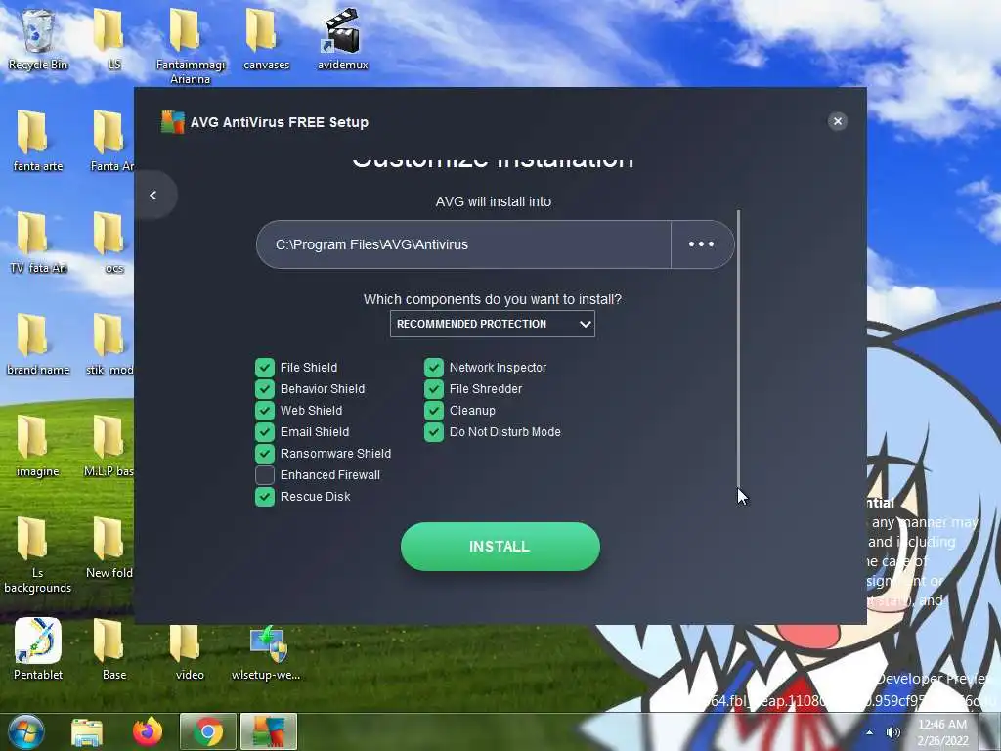
Task: Uncheck the Cleanup component
Action: (x=434, y=410)
